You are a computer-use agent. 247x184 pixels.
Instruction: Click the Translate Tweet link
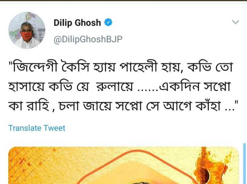[x=37, y=128]
